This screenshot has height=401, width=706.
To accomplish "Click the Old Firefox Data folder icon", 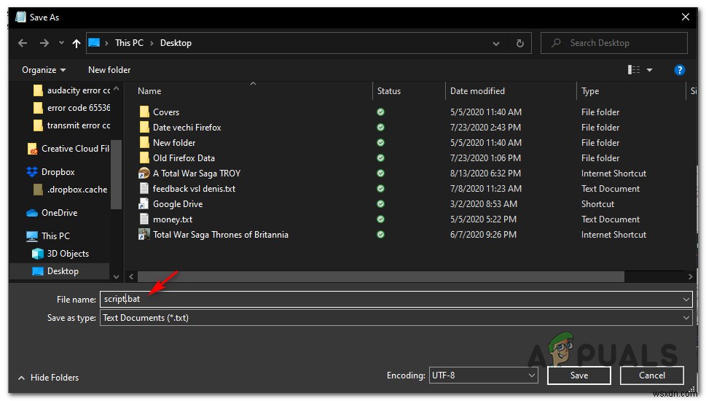I will click(144, 157).
